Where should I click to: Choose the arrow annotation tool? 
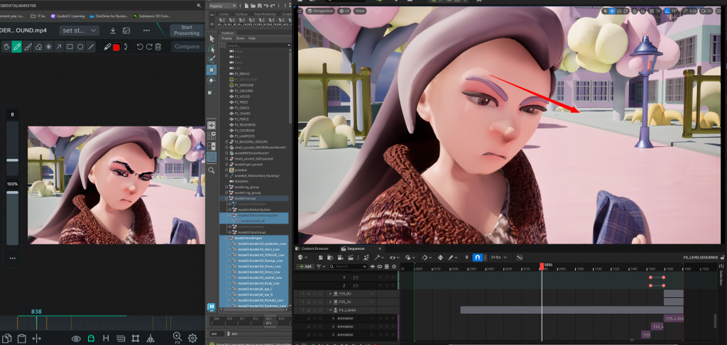click(59, 47)
